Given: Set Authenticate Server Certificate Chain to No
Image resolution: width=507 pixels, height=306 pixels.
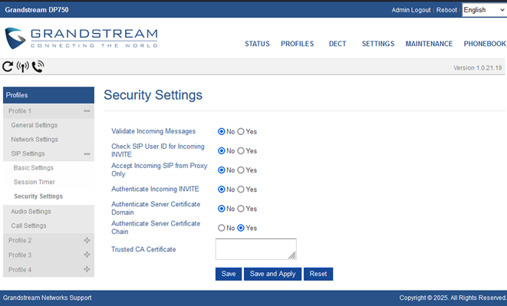Looking at the screenshot, I should click(x=221, y=228).
